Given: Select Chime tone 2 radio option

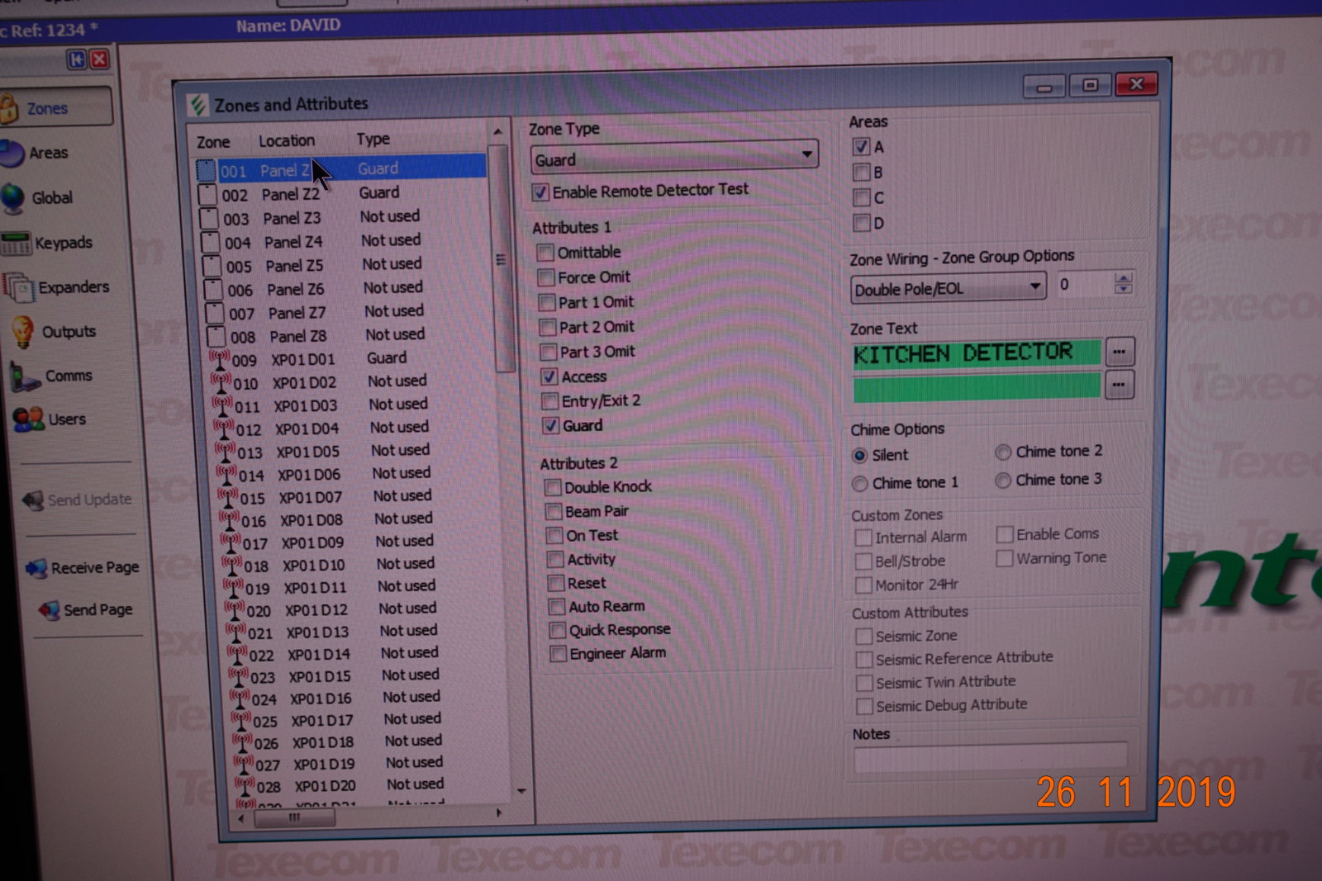Looking at the screenshot, I should point(1003,452).
